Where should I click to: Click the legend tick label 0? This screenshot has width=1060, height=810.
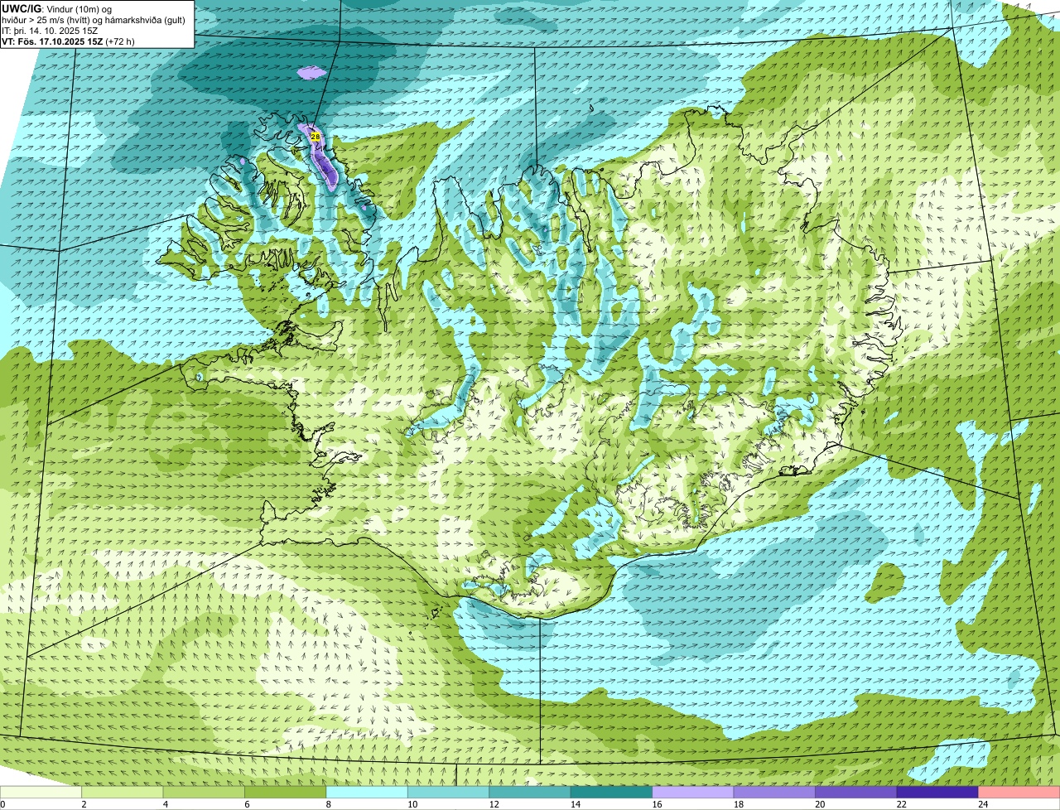tap(2, 804)
